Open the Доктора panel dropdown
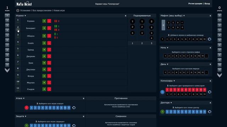227x127 pixels. point(171,103)
